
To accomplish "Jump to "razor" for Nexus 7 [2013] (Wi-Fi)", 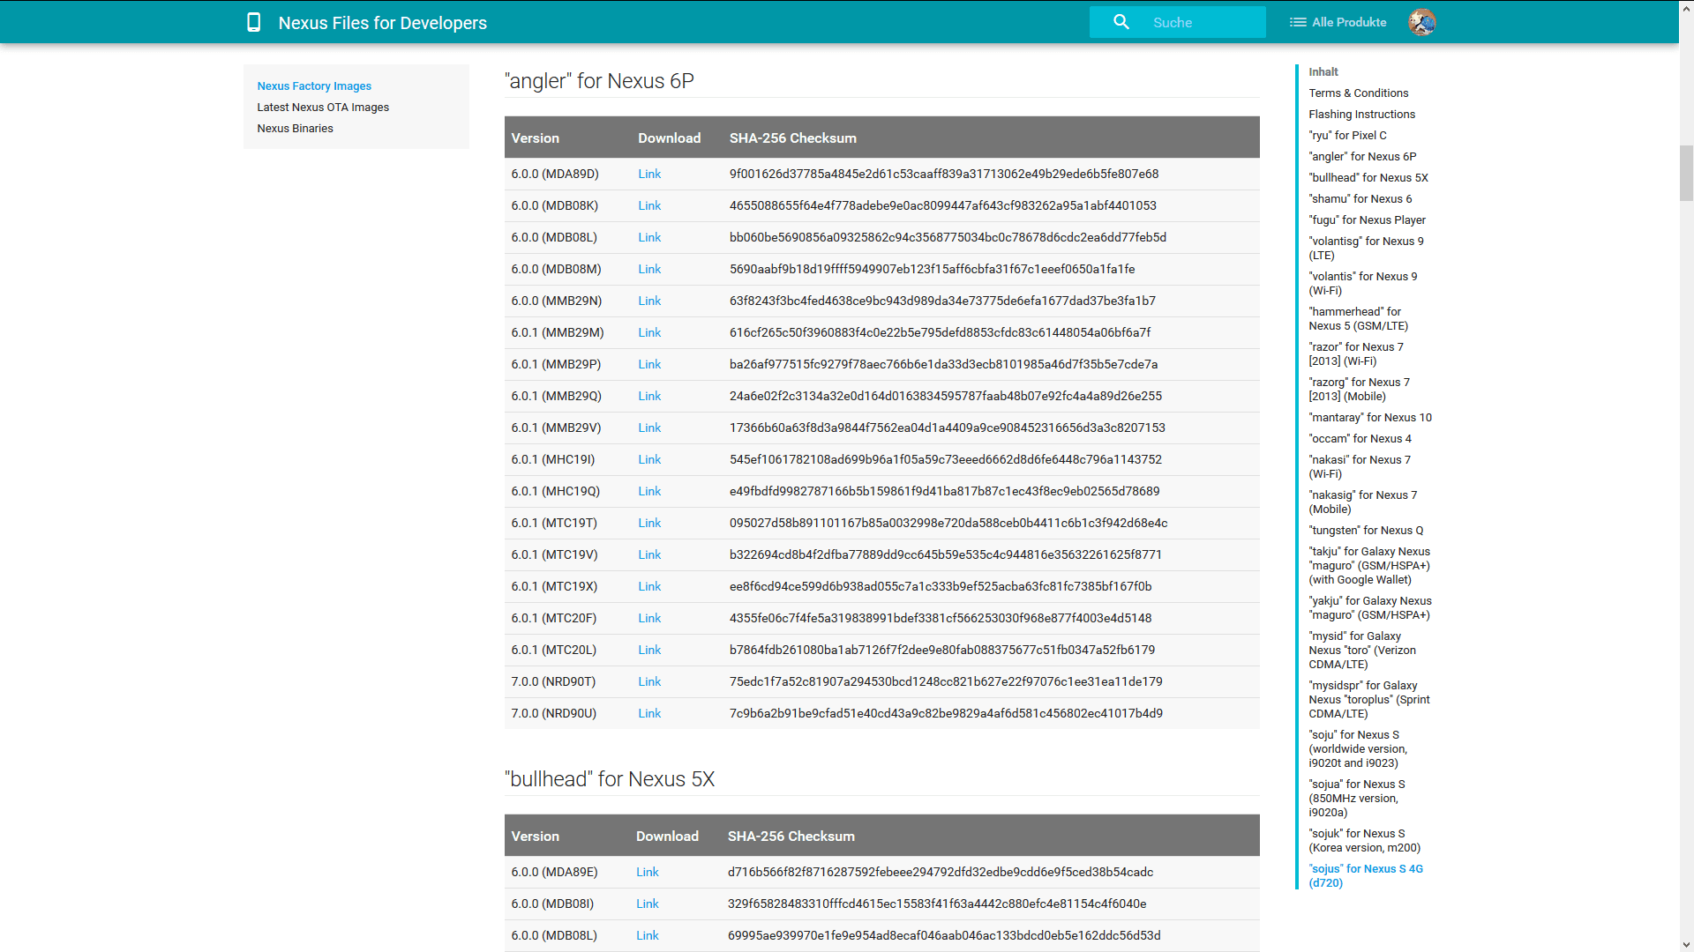I will 1356,354.
